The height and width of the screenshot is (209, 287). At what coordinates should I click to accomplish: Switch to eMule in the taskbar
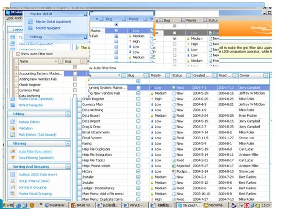pos(83,205)
